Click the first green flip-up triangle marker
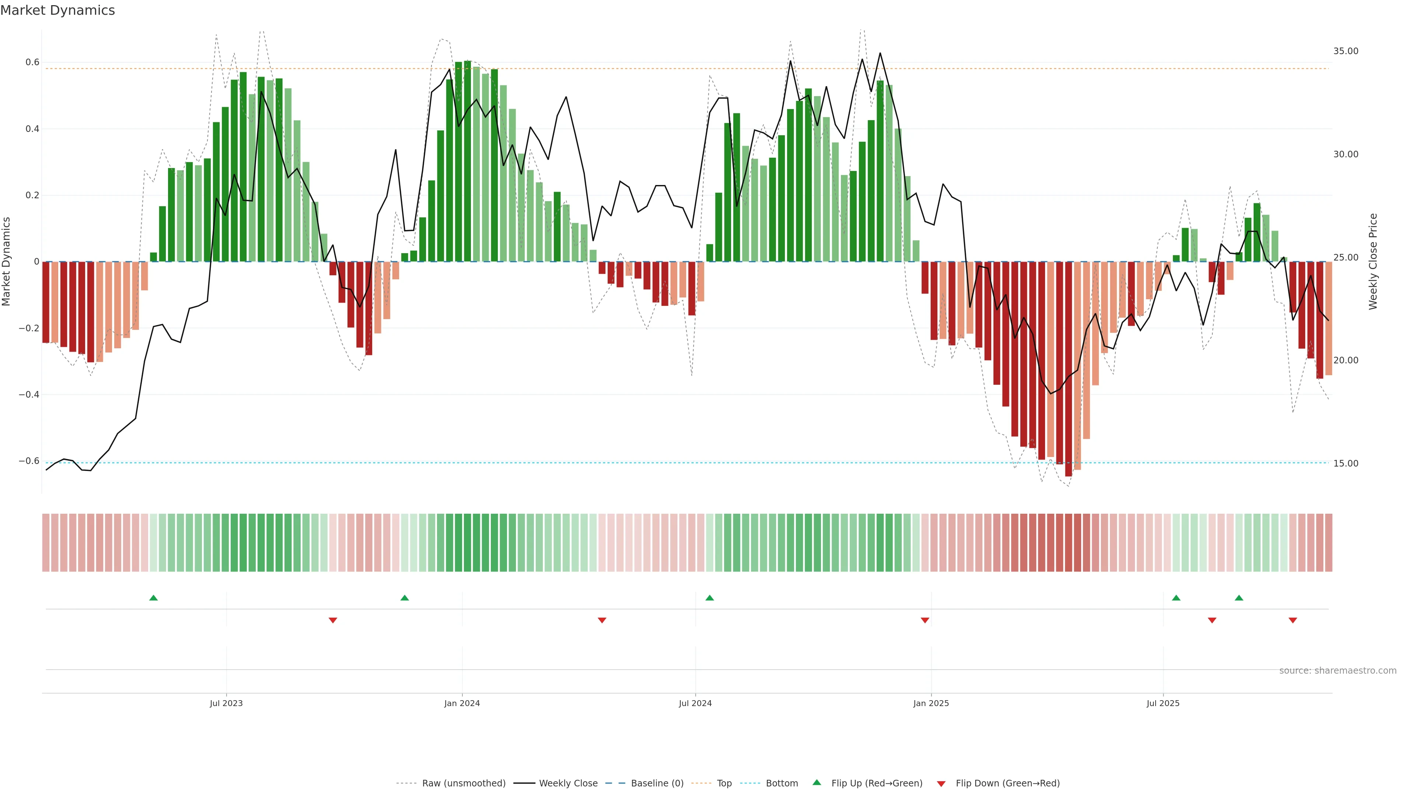The width and height of the screenshot is (1415, 796). pos(153,598)
